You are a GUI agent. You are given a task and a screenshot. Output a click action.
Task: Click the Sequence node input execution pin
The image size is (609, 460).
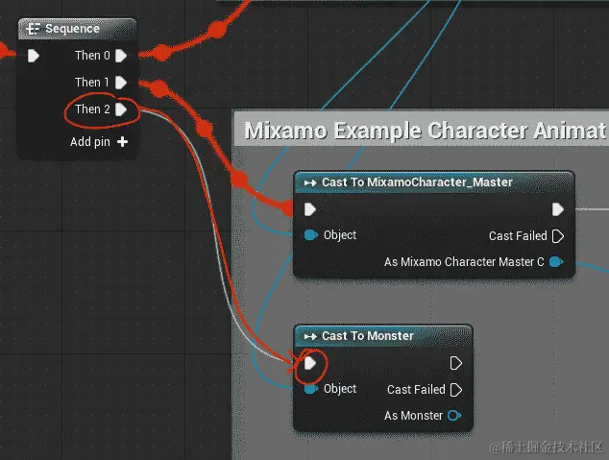[34, 56]
